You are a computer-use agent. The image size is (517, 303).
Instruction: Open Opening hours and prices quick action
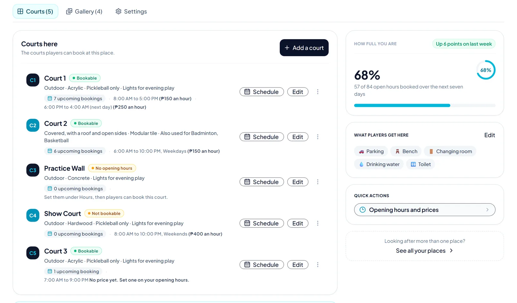click(x=425, y=210)
